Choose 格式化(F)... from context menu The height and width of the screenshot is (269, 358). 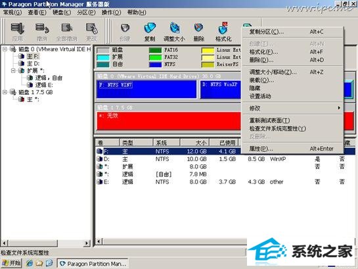(x=292, y=52)
